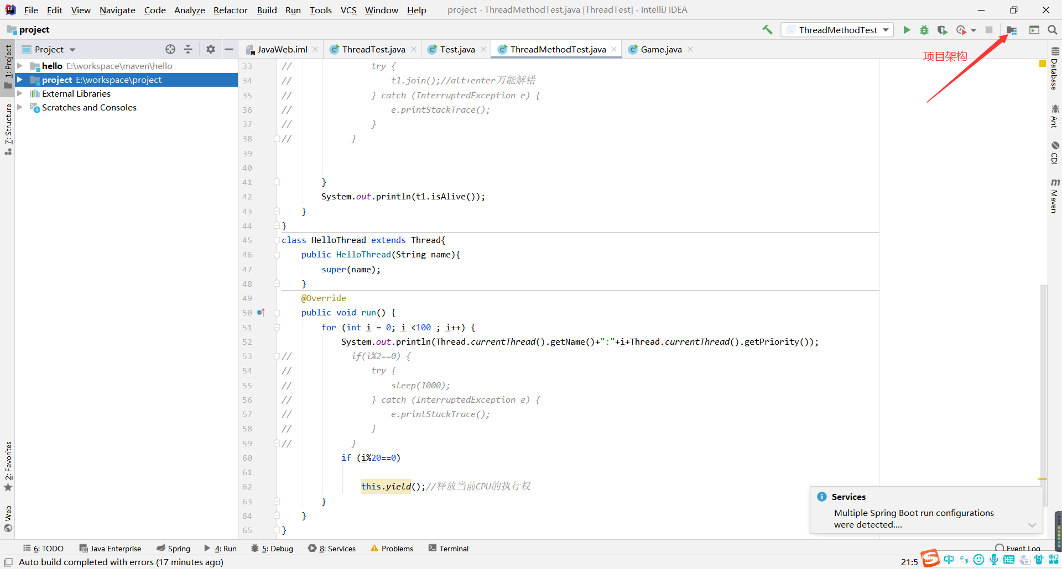Open CDI side tool window
Viewport: 1062px width, 569px height.
tap(1055, 153)
